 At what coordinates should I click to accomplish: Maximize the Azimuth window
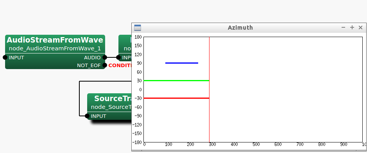tap(352, 28)
